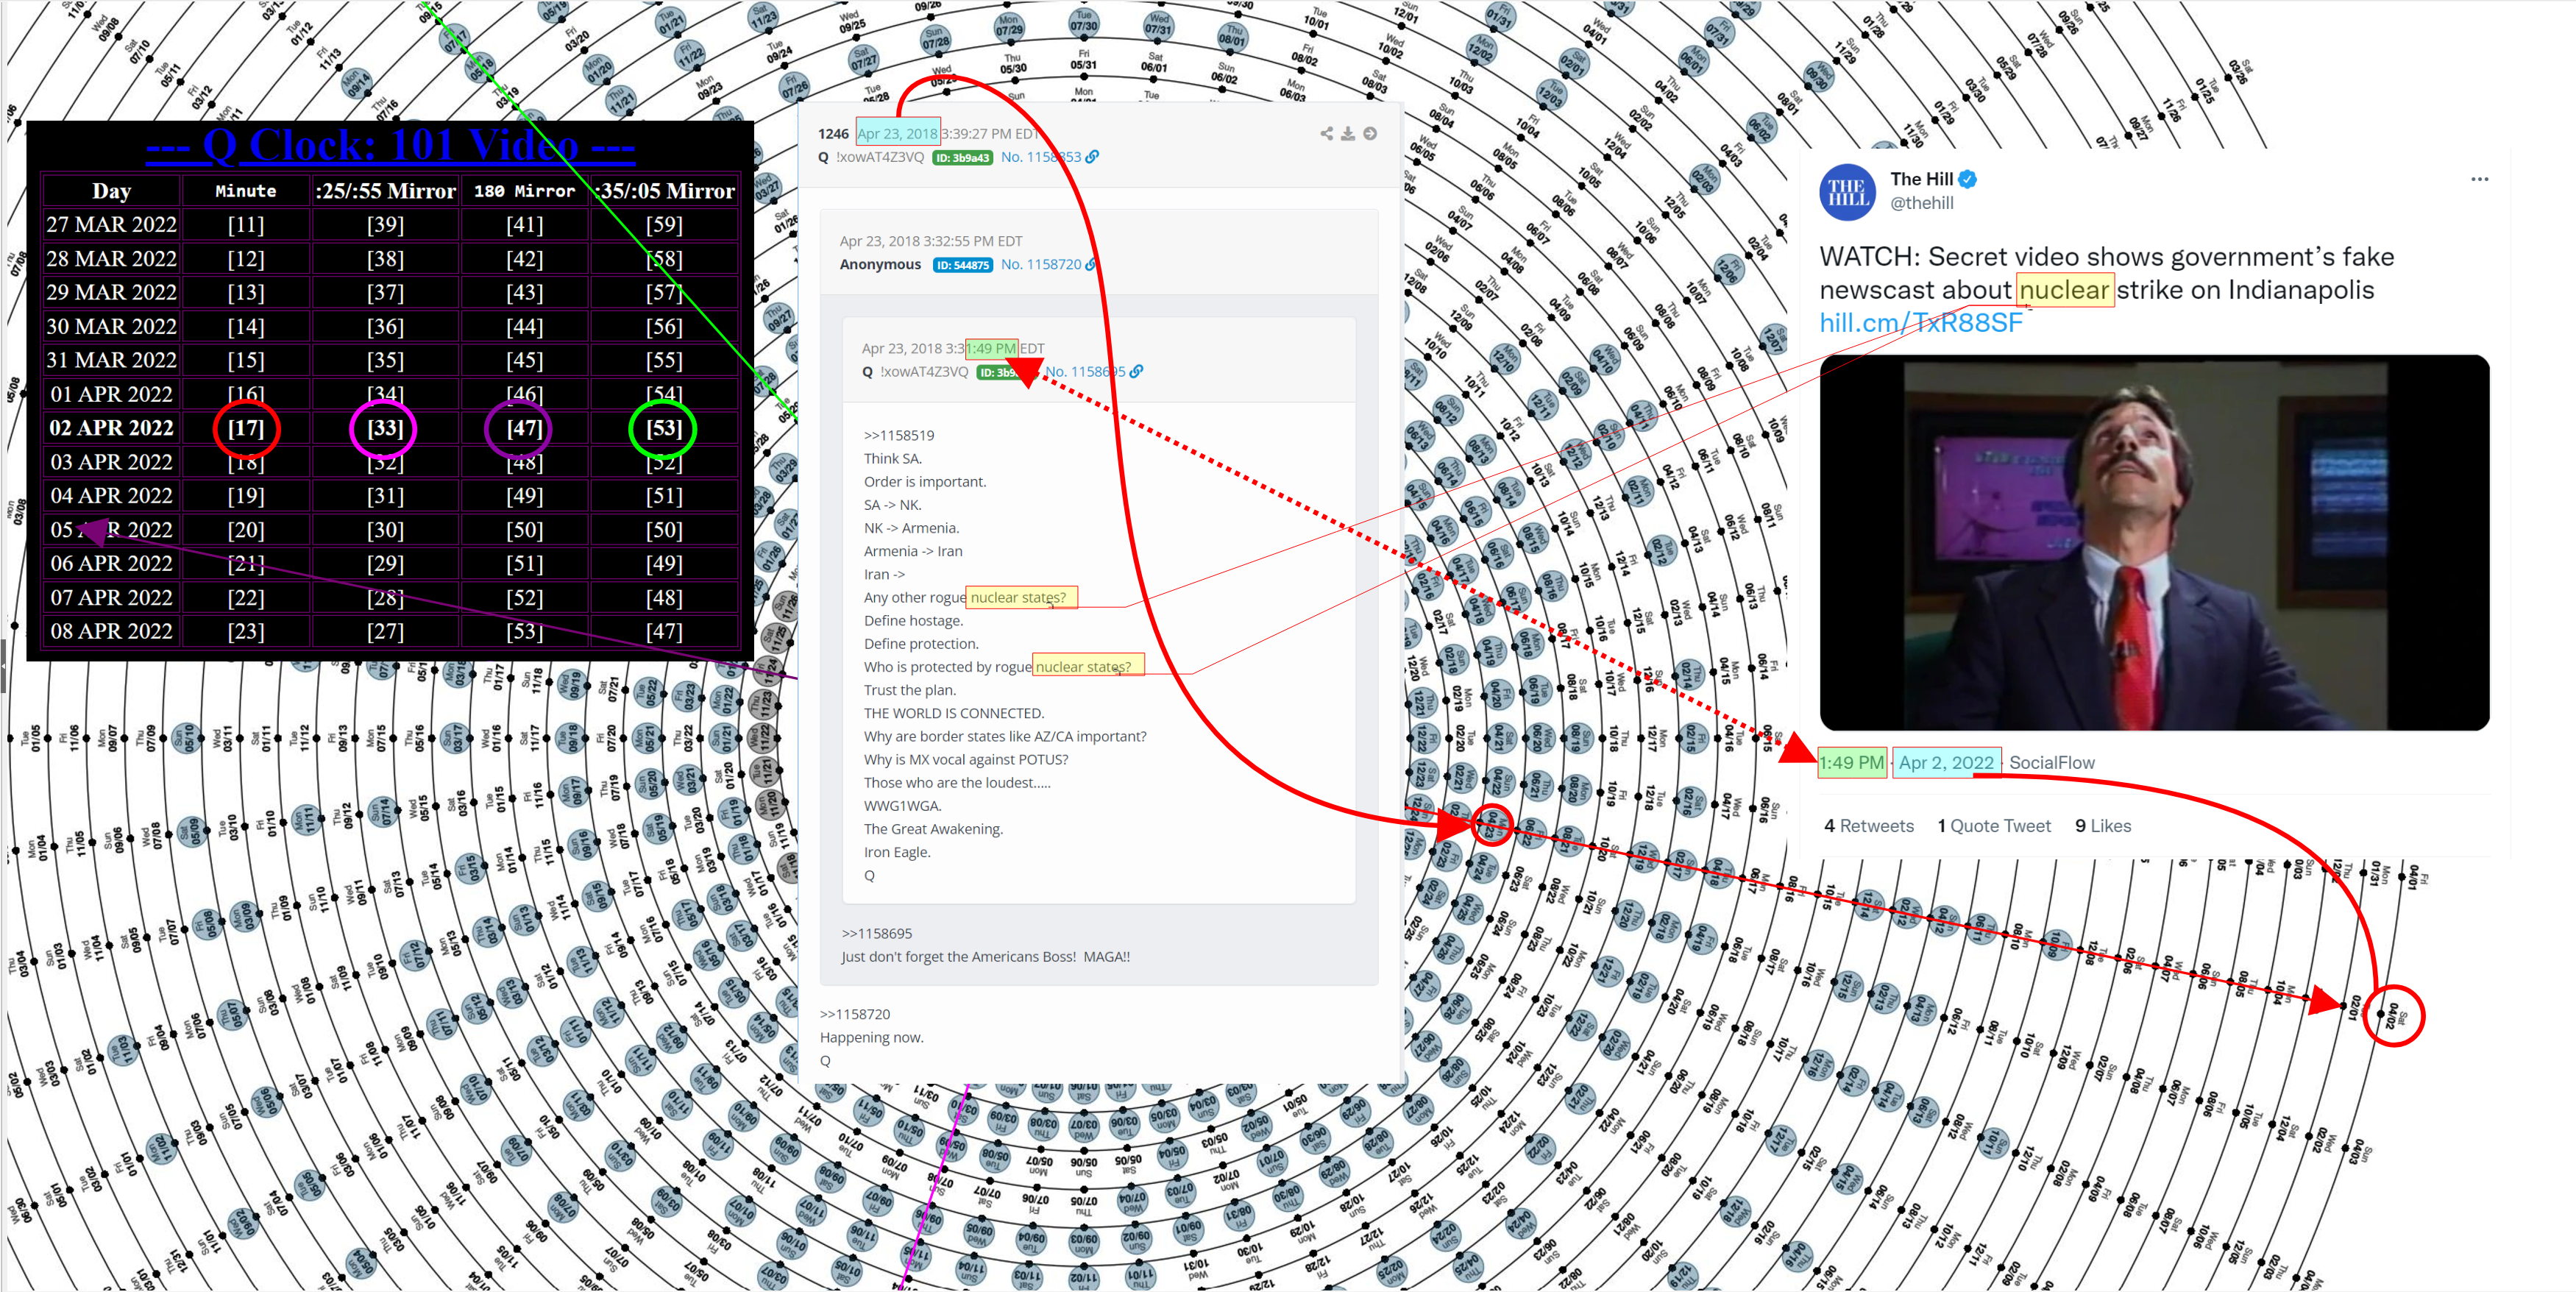2576x1292 pixels.
Task: Open the hill.cm/TxR88SF link in the tweet
Action: (1921, 323)
